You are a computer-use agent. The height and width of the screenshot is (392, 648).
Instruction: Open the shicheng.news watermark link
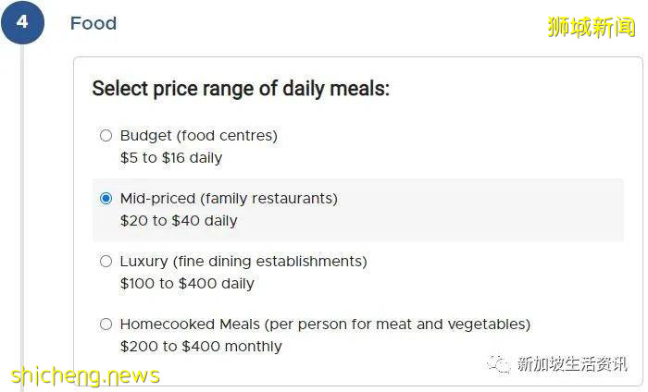[85, 375]
